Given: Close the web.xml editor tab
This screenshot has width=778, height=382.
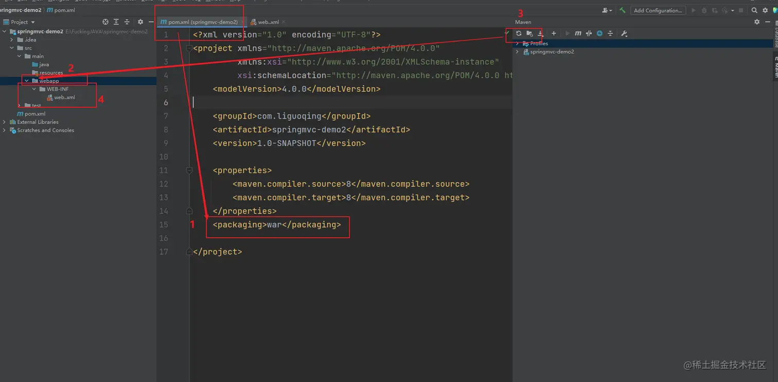Looking at the screenshot, I should pos(284,22).
